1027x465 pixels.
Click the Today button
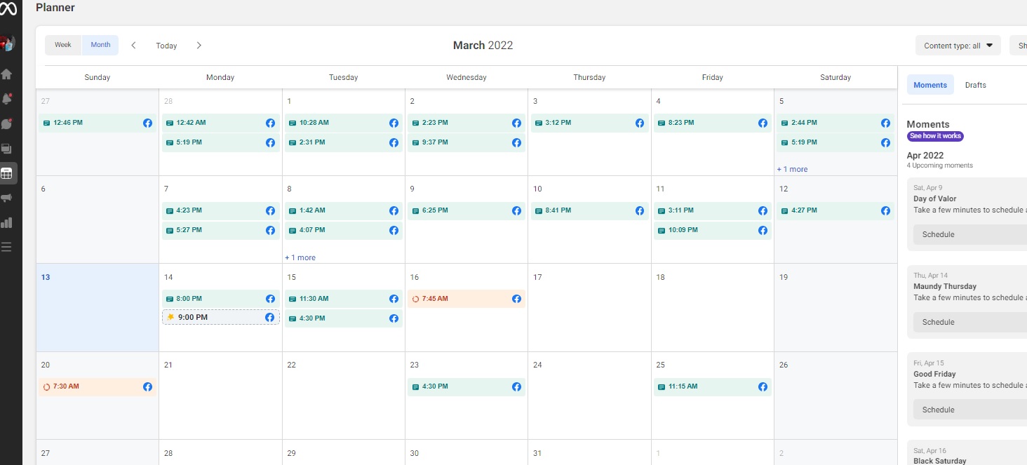coord(166,46)
